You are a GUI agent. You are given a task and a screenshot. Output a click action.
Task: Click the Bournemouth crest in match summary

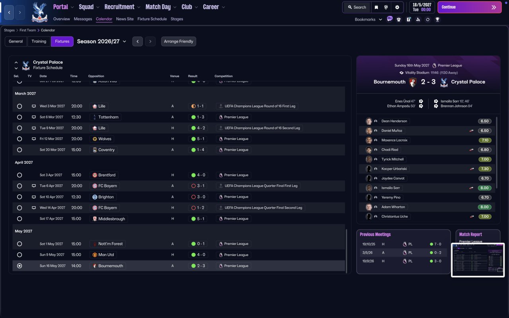click(413, 82)
